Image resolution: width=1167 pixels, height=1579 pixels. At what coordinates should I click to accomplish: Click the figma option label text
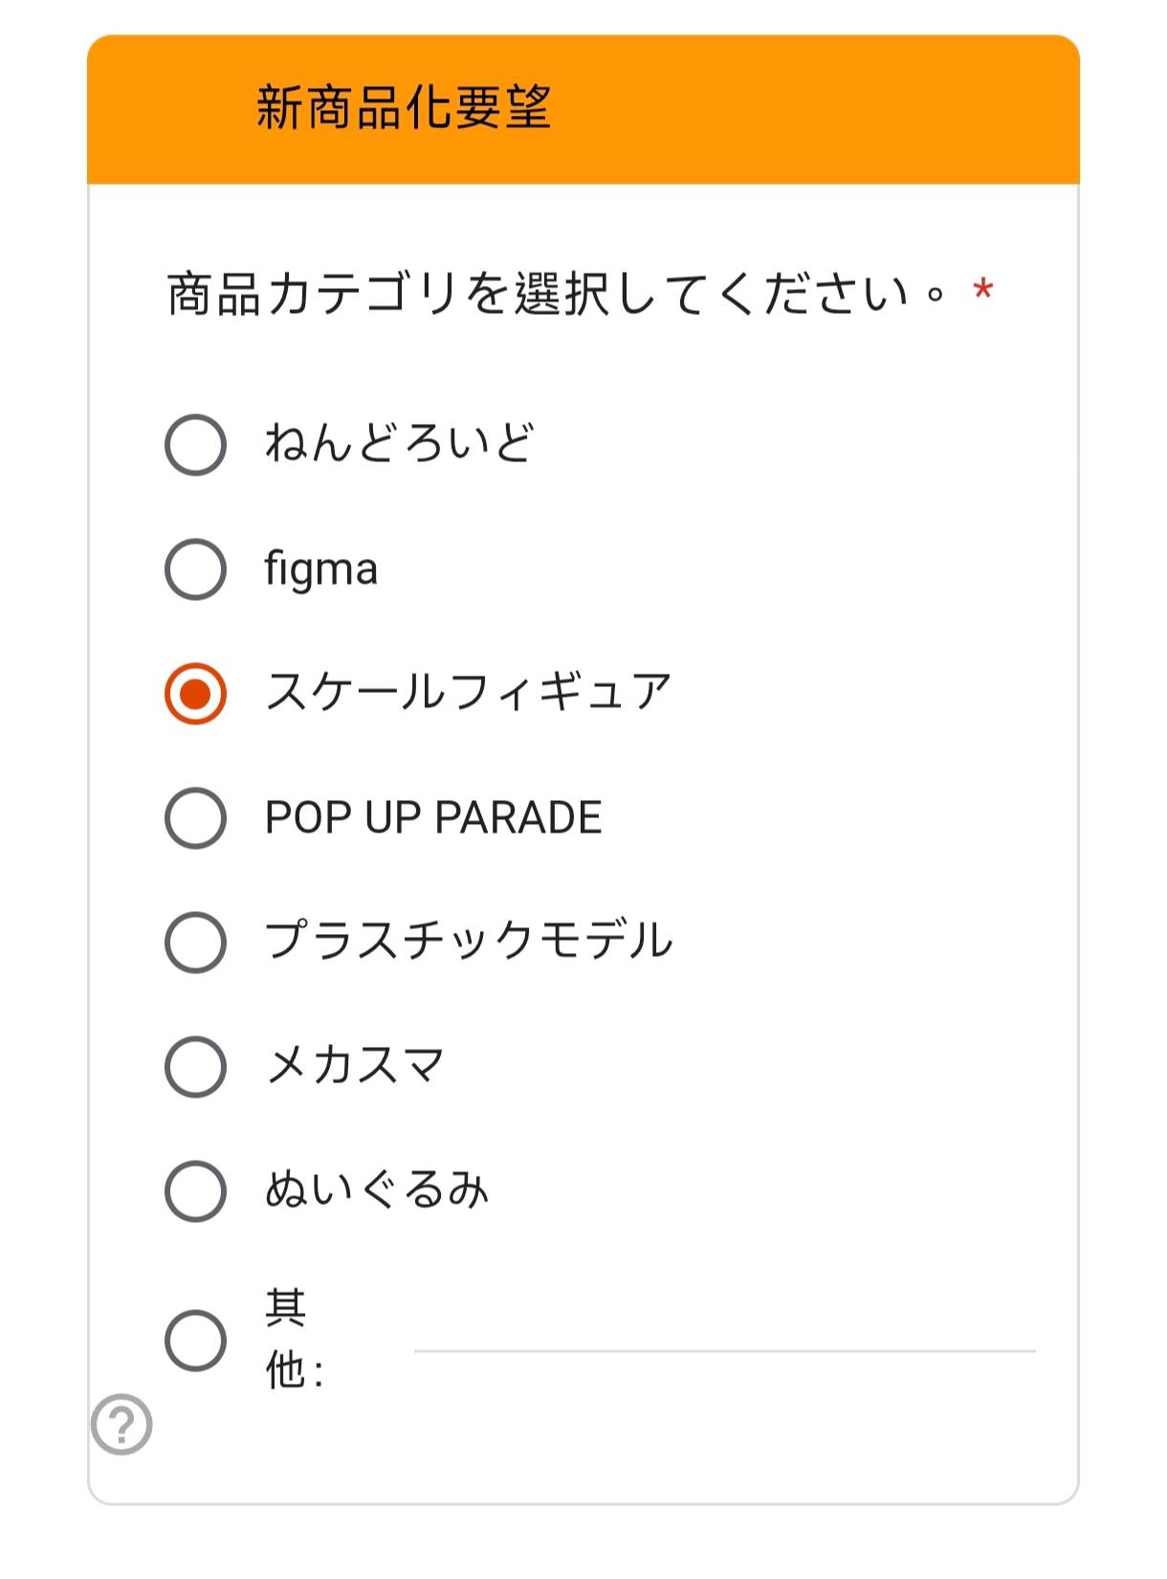[321, 570]
